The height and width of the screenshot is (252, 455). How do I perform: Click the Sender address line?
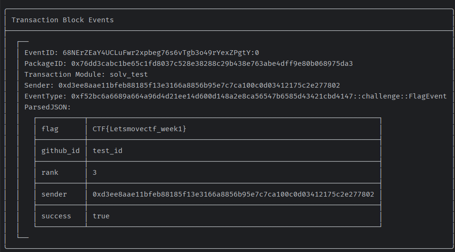point(182,85)
